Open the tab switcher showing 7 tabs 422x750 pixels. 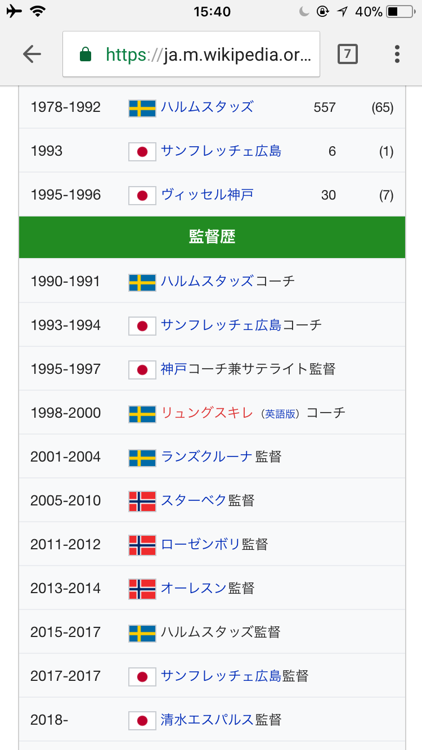click(x=347, y=54)
